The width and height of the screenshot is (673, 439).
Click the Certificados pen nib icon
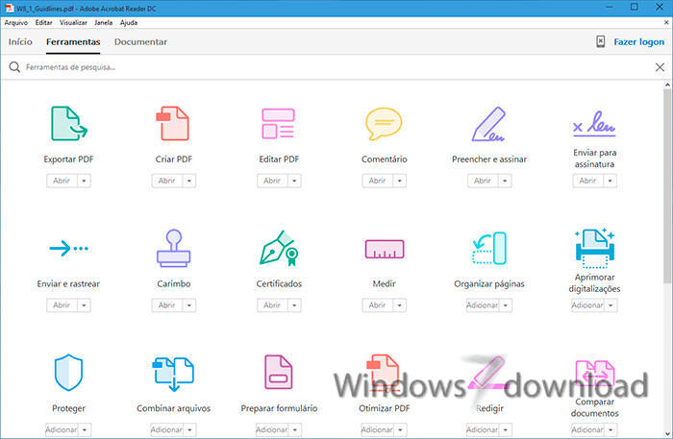(x=279, y=248)
